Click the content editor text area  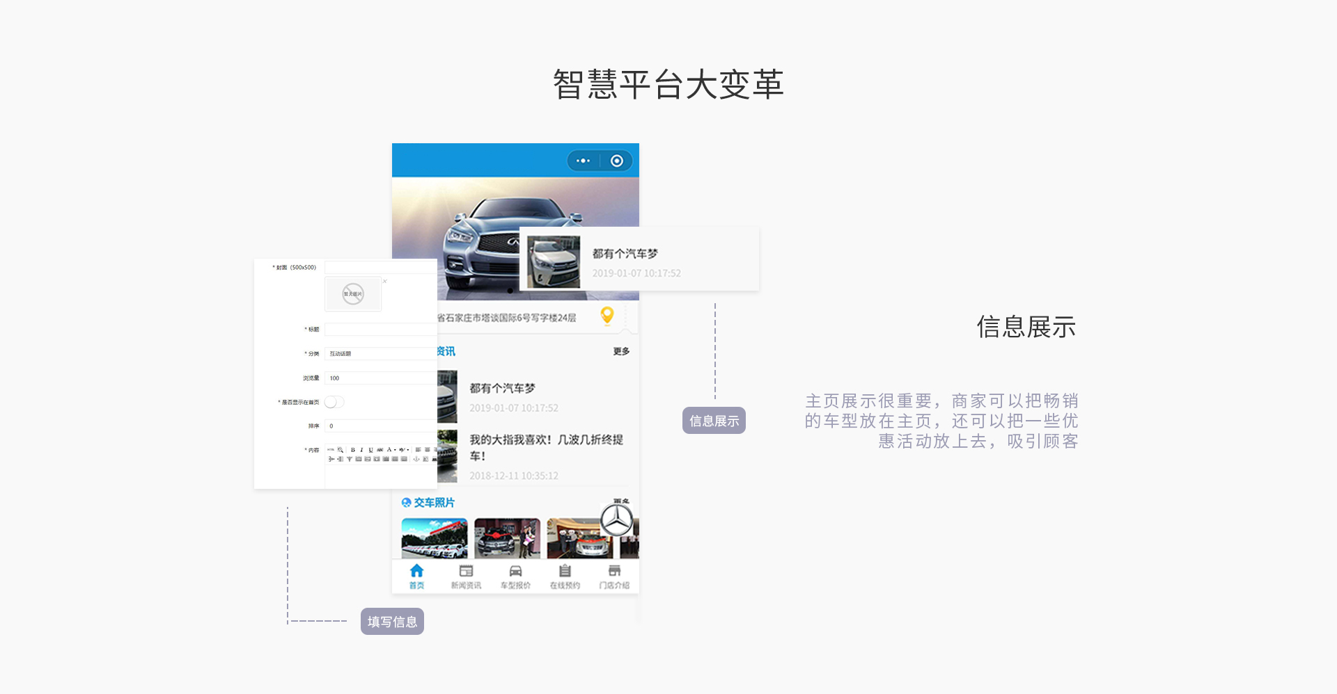(381, 477)
